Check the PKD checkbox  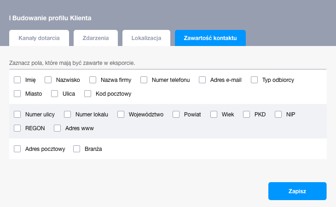246,115
